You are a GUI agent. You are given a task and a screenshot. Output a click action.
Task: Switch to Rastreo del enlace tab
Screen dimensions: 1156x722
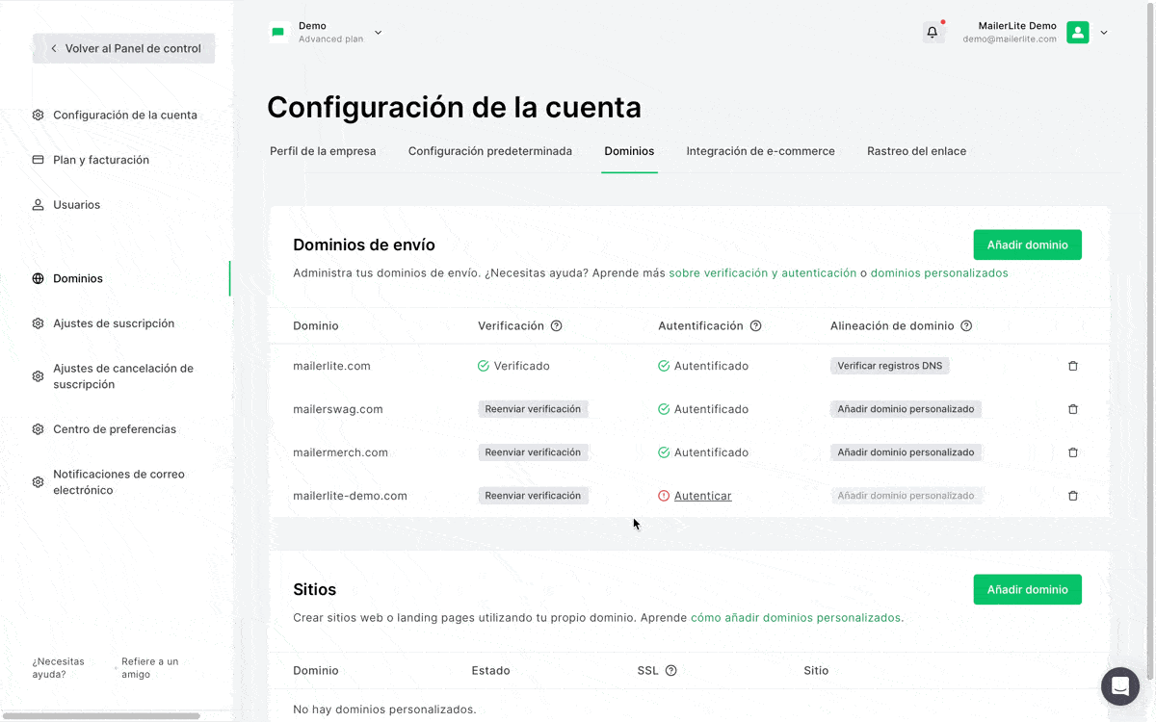coord(916,151)
